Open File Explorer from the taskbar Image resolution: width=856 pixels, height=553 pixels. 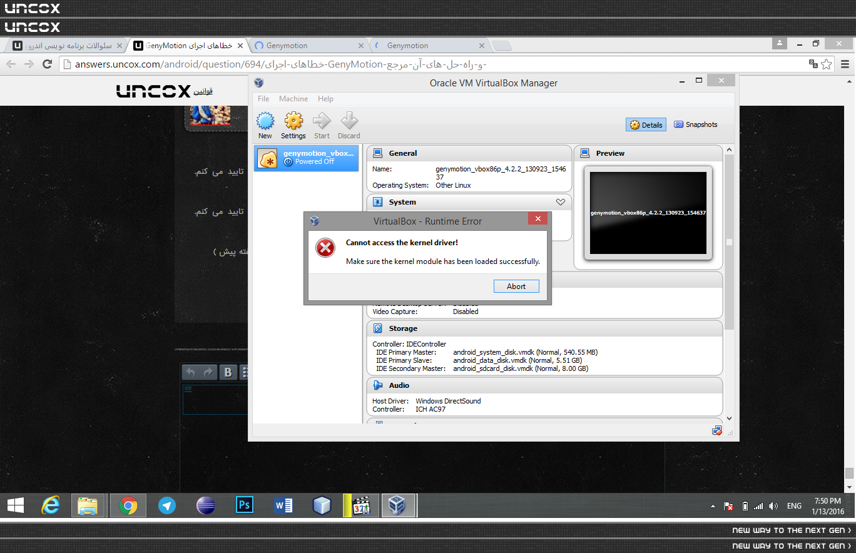point(88,505)
